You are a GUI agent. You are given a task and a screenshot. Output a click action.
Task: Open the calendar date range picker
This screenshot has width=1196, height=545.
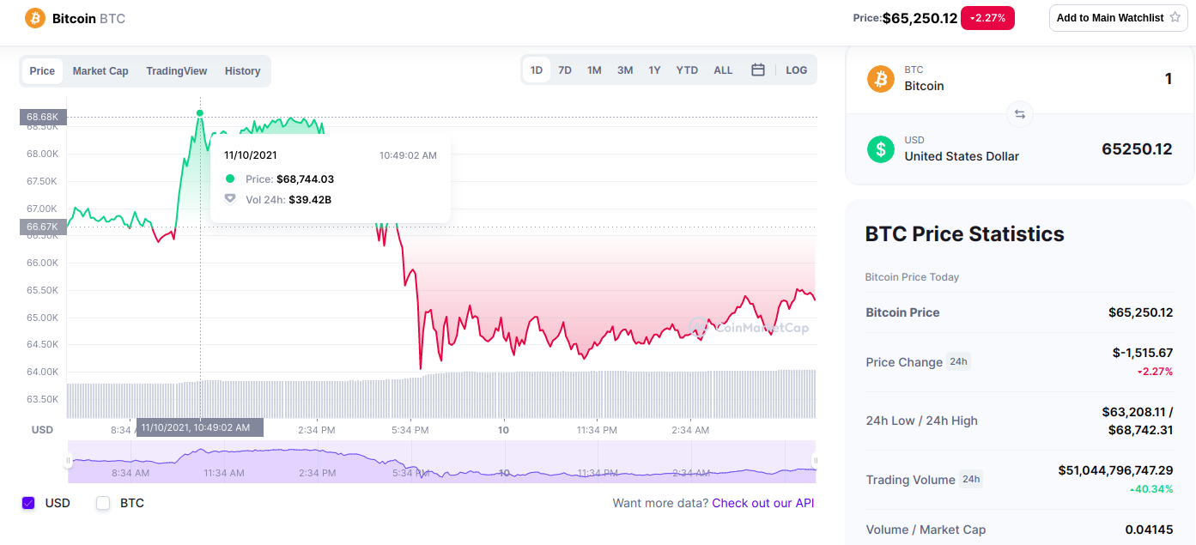click(x=758, y=70)
